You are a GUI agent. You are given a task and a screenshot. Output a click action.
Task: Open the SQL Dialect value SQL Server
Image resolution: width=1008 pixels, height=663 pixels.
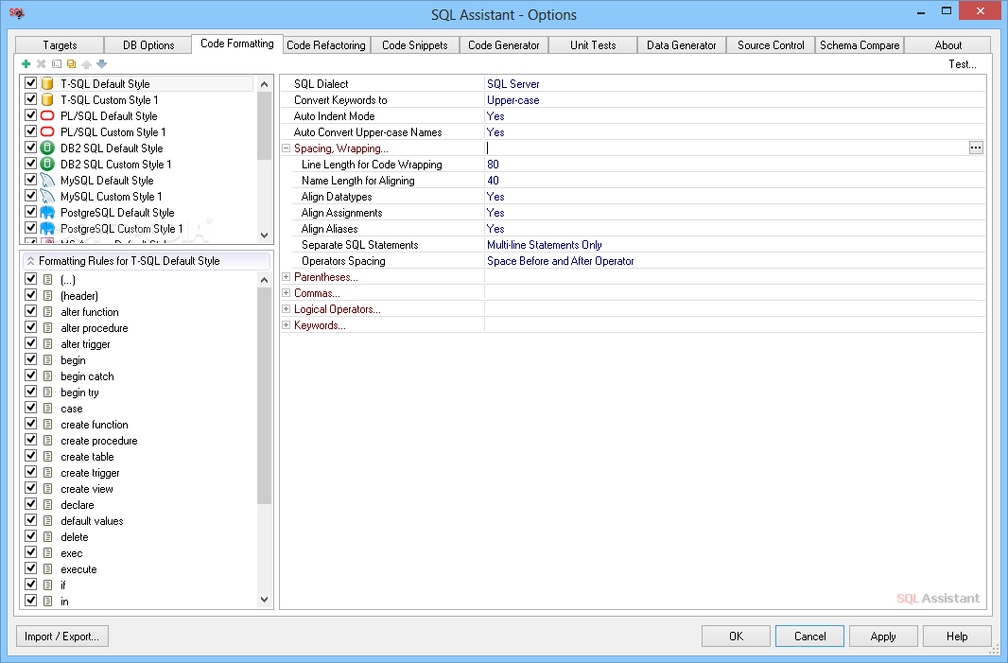(735, 83)
